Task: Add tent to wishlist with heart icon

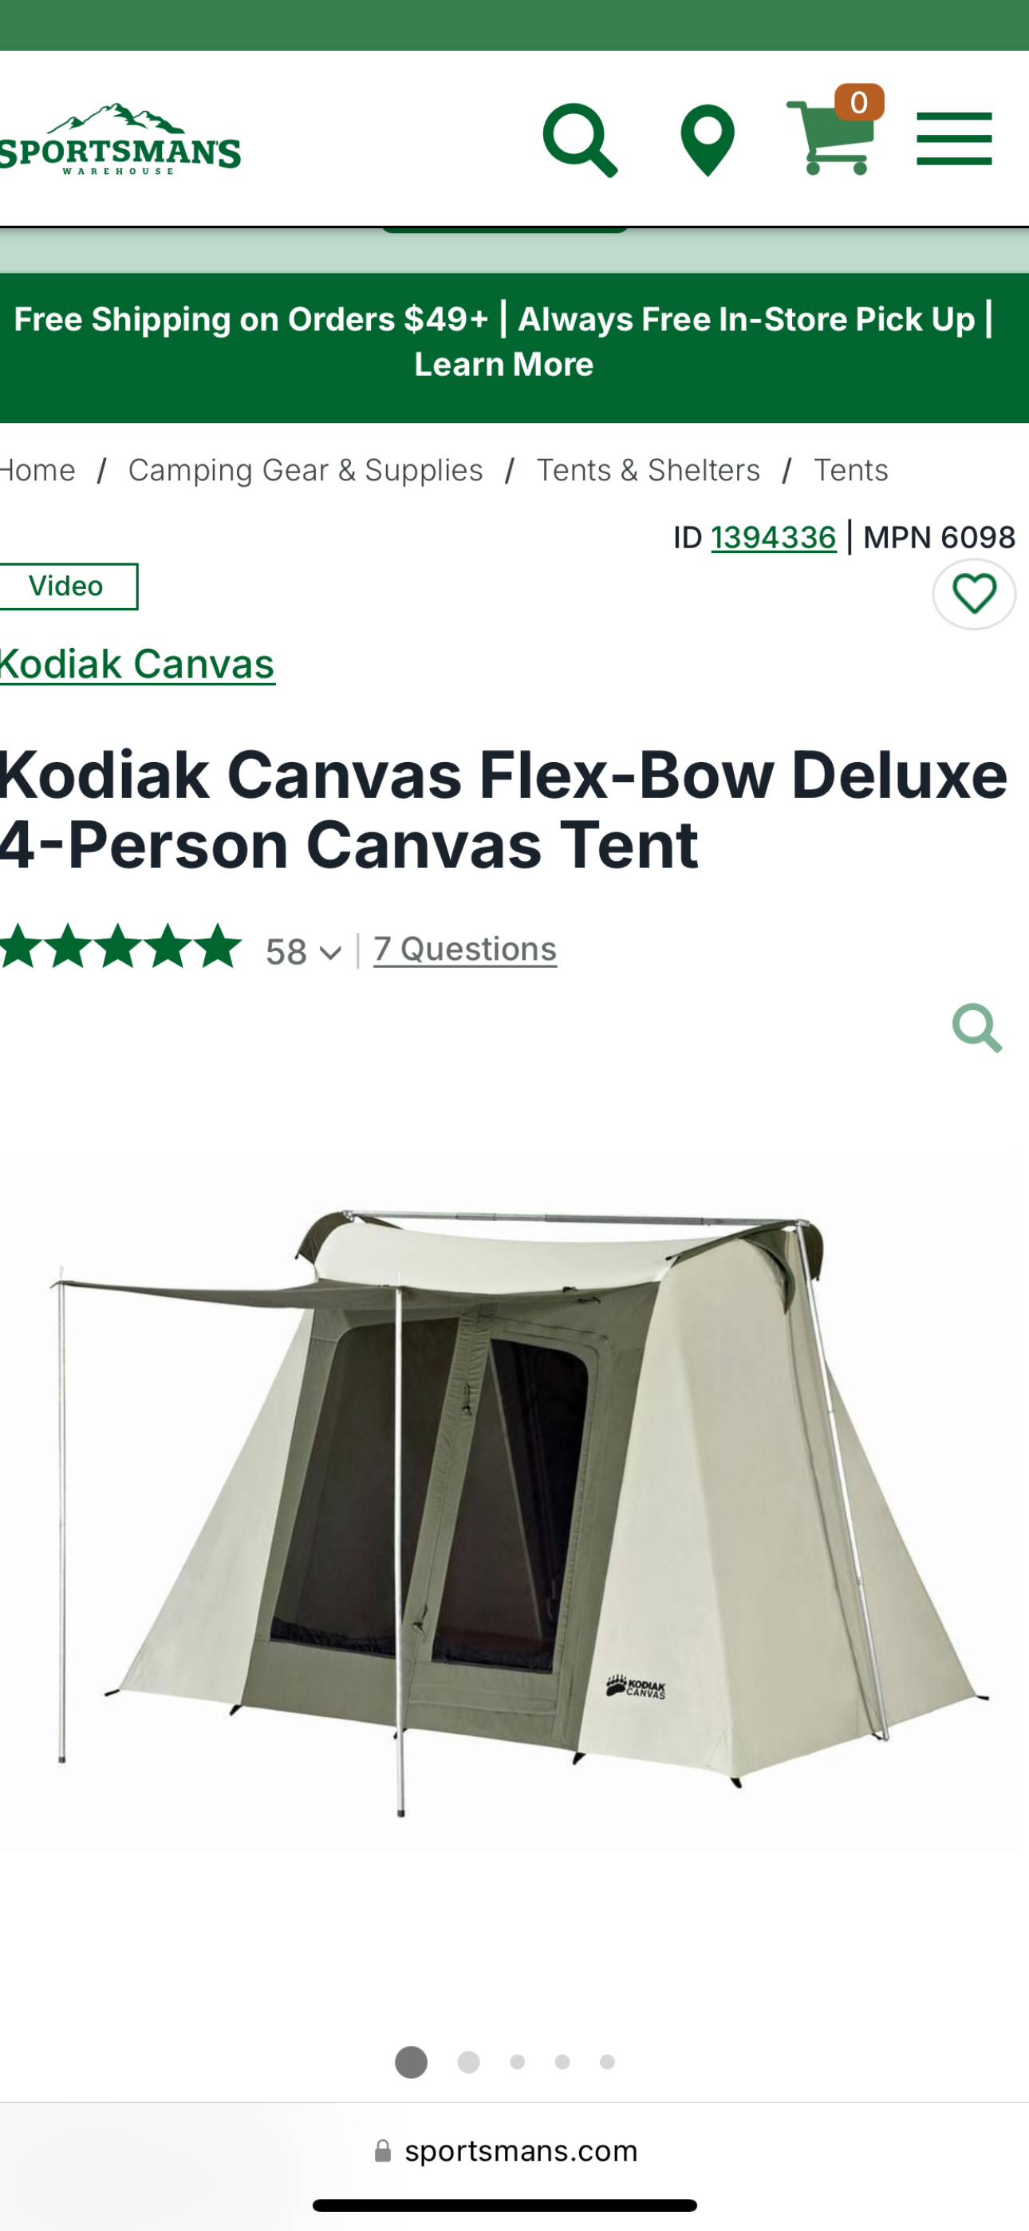Action: pyautogui.click(x=974, y=594)
